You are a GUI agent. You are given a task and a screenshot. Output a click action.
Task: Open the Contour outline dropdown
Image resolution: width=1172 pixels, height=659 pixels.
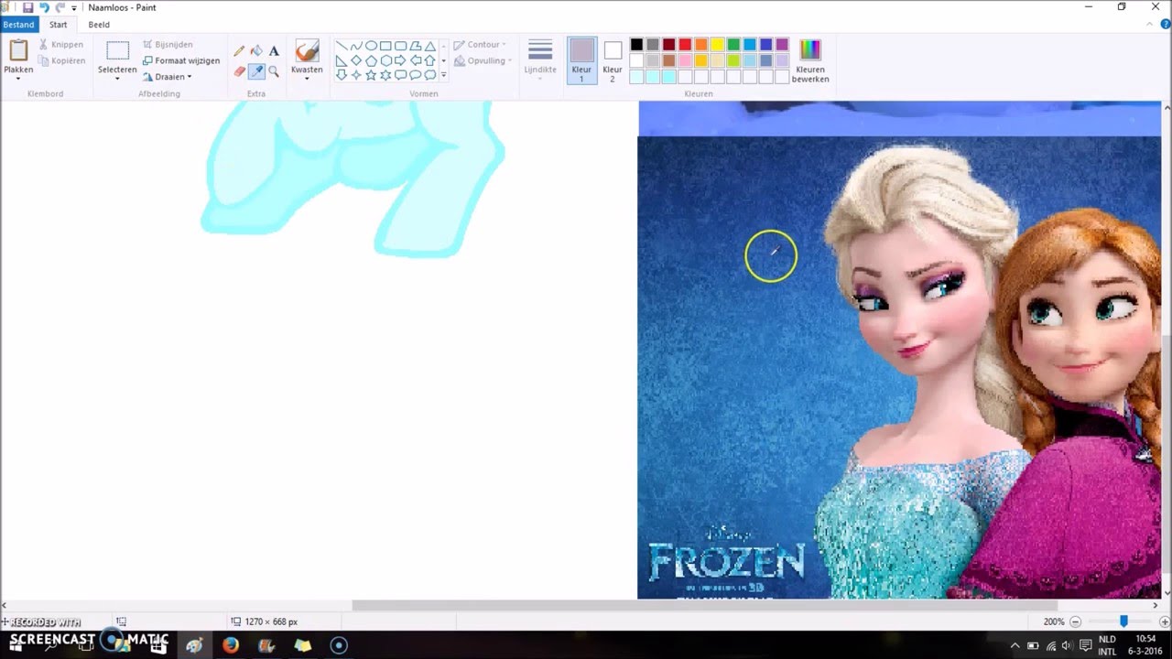tap(482, 44)
